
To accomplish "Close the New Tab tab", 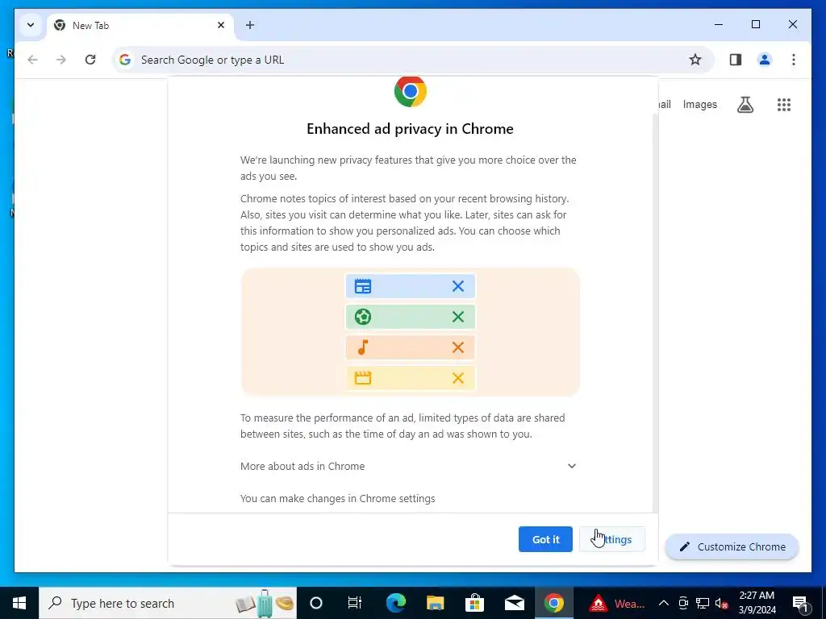I will coord(221,25).
